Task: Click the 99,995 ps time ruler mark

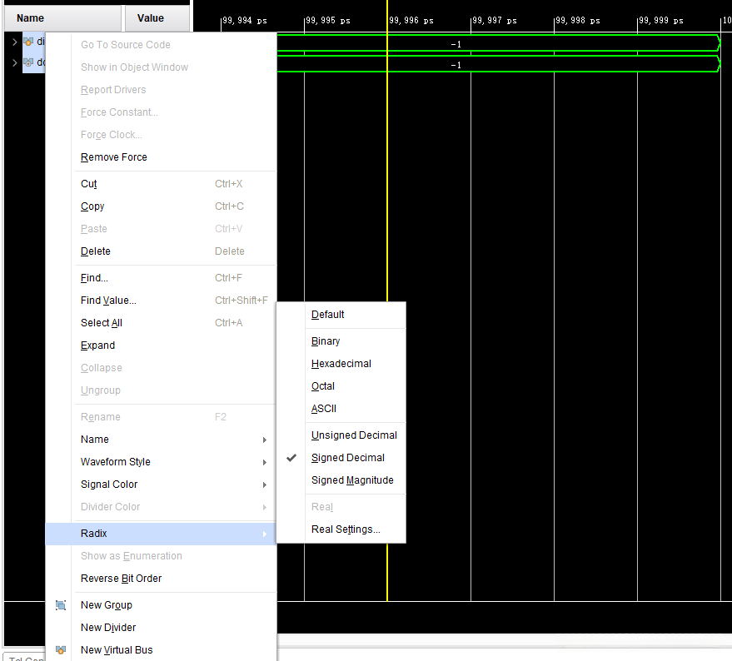Action: pyautogui.click(x=327, y=21)
